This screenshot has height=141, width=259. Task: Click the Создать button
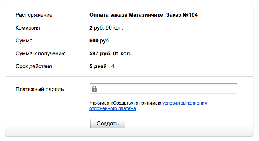tap(108, 124)
